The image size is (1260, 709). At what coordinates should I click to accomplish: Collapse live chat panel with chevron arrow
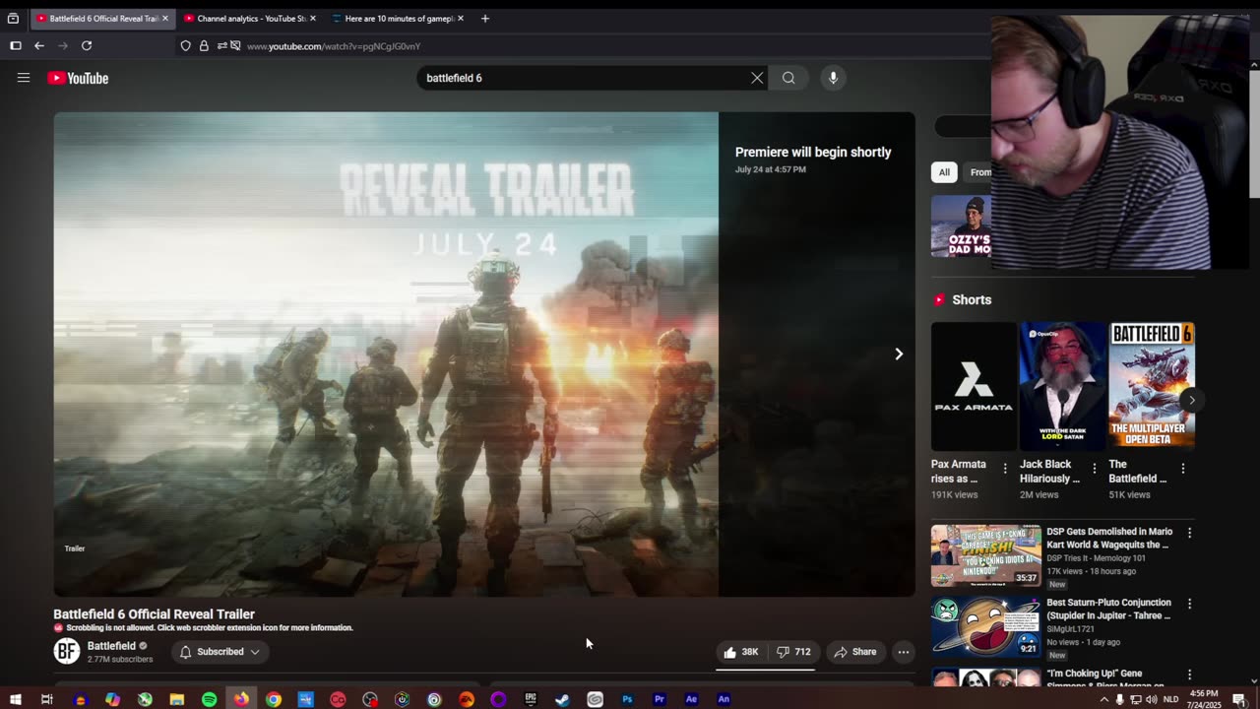tap(898, 354)
